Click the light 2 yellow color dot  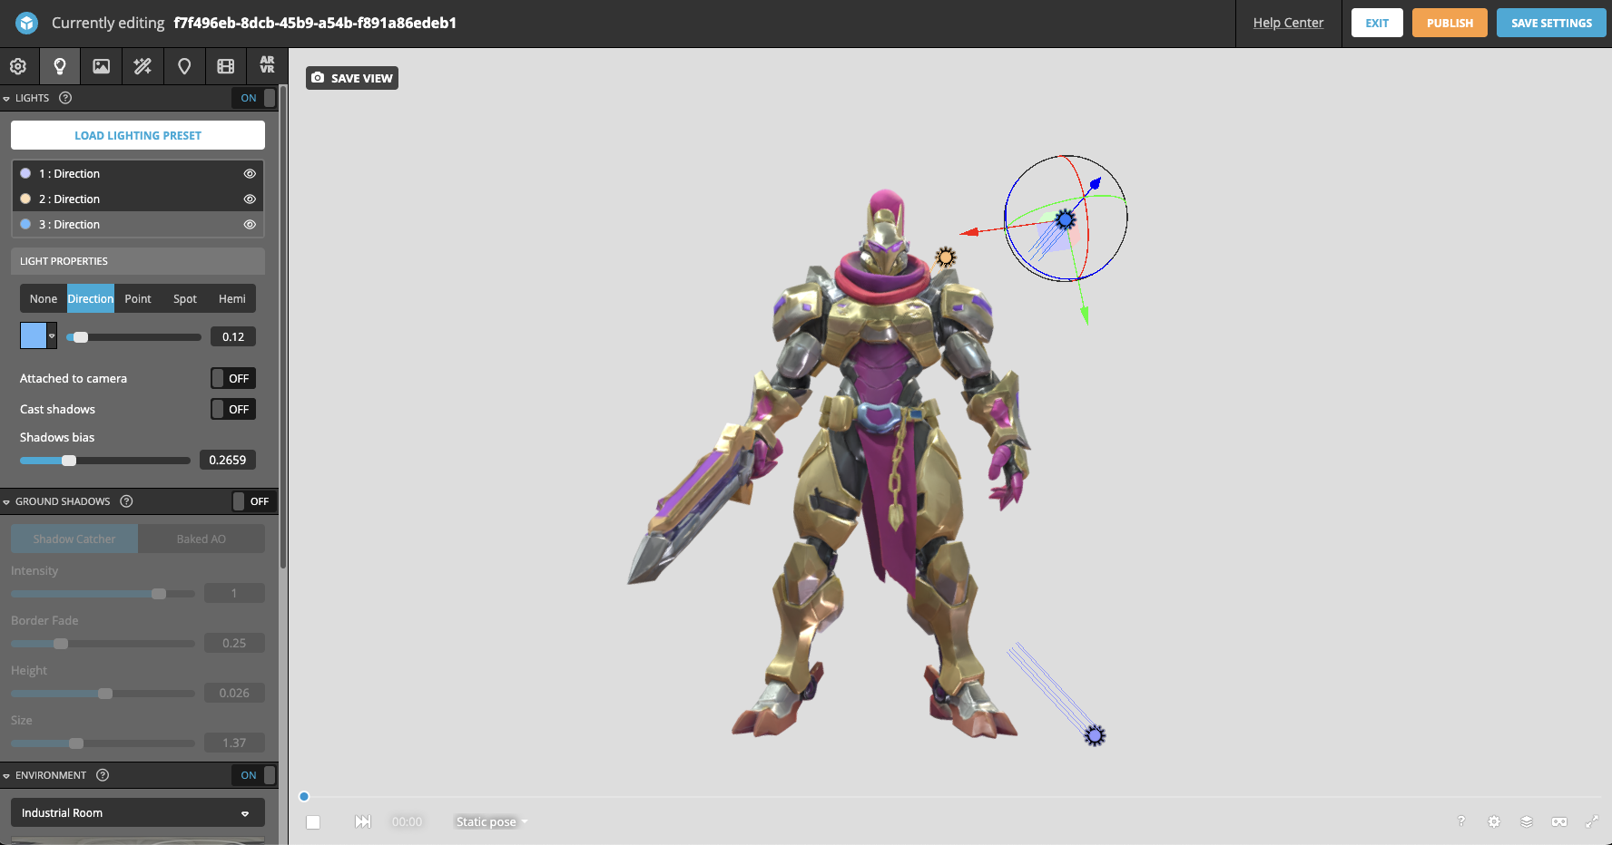[x=25, y=199]
